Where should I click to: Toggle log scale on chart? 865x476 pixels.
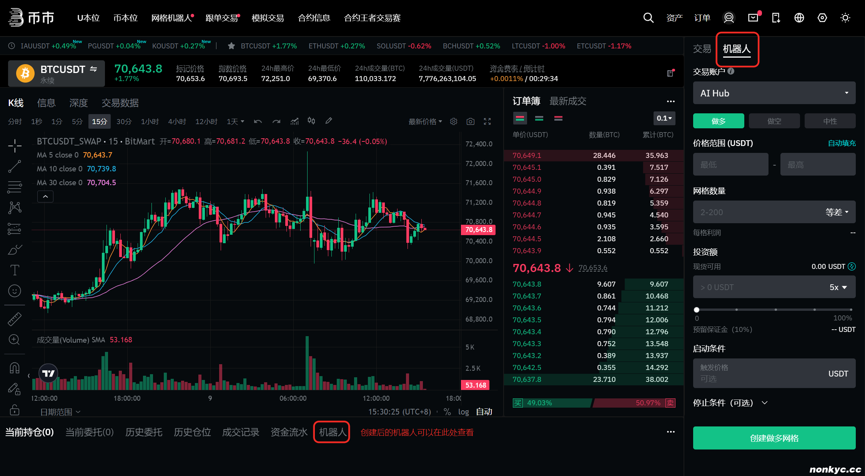pyautogui.click(x=463, y=412)
